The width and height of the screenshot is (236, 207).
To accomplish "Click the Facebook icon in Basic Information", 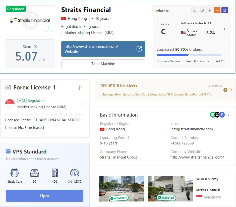I will (x=222, y=115).
